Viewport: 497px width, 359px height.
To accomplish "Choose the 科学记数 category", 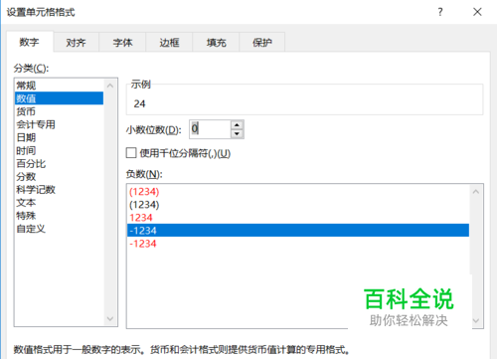I will (x=59, y=190).
